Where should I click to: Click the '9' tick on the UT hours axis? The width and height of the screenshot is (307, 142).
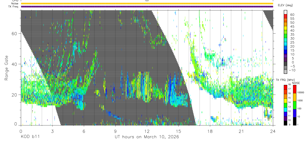(115, 131)
